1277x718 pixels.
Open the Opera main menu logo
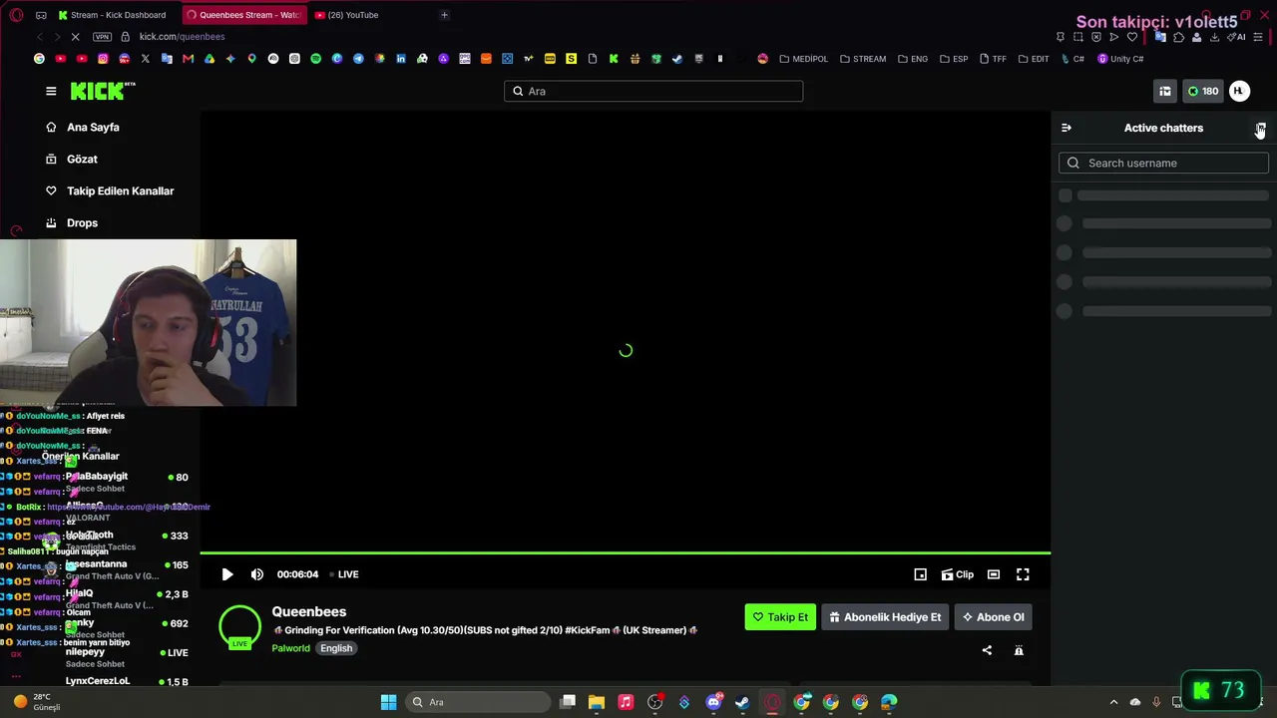[x=17, y=15]
